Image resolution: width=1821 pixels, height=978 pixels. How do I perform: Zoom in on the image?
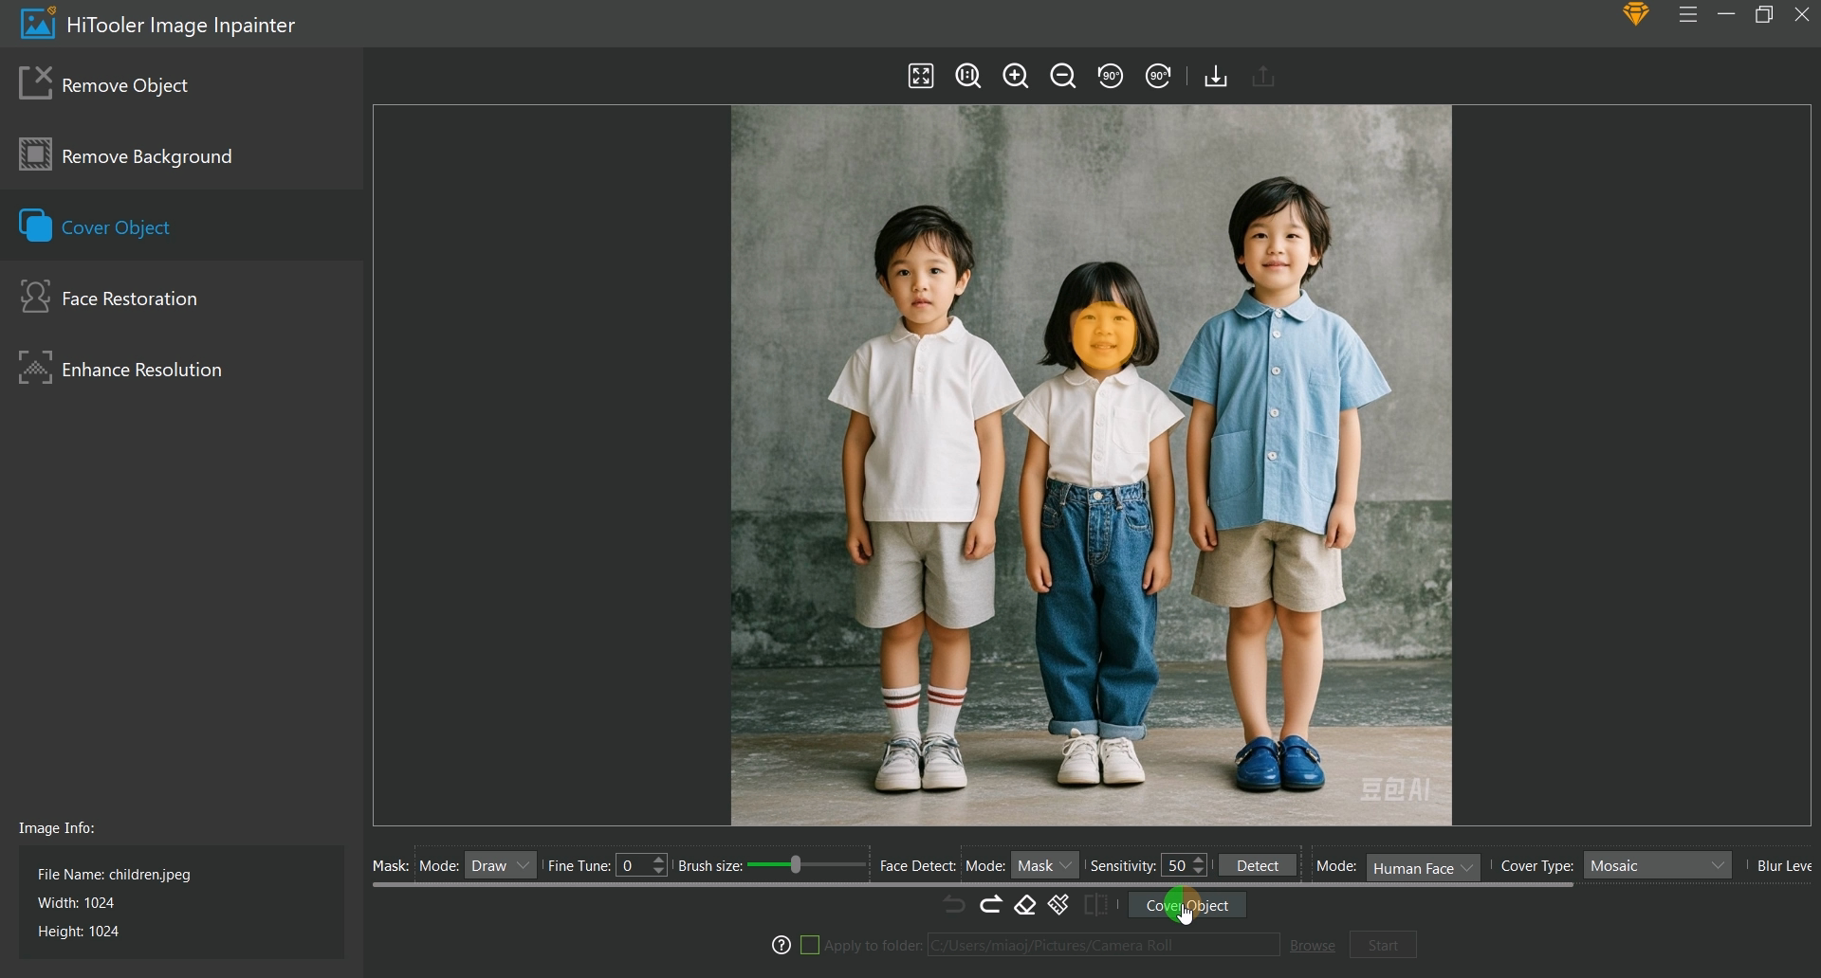coord(1015,76)
